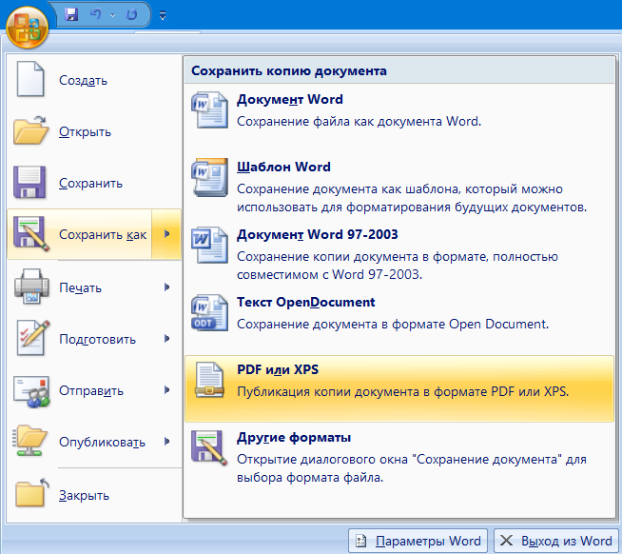Click description 'Публикация копии документа в формате PDF или XPS.'
This screenshot has width=622, height=554.
[x=403, y=392]
